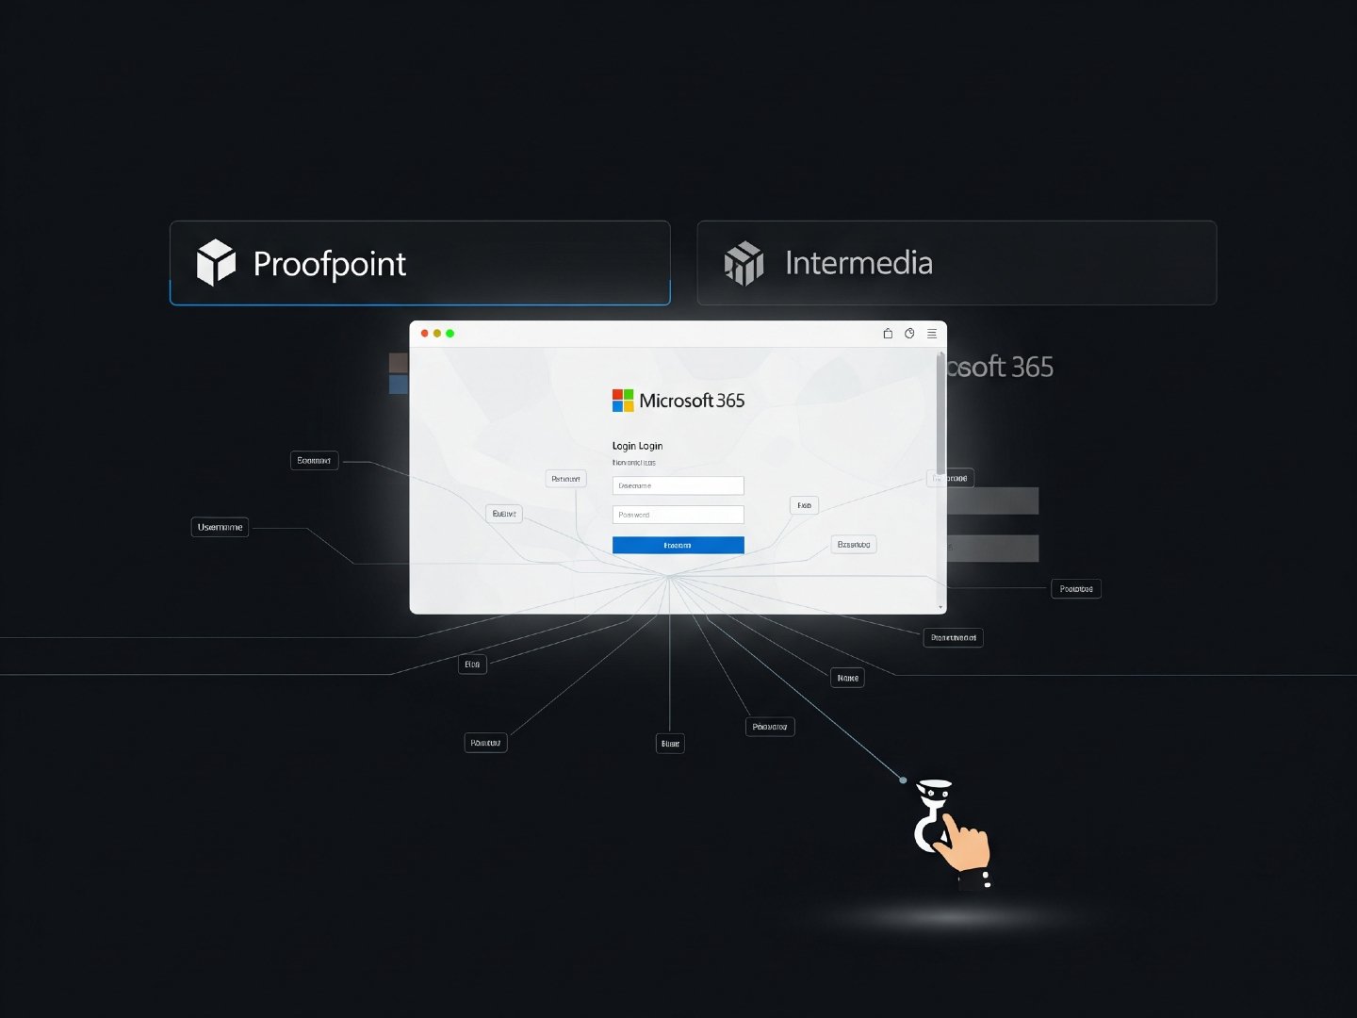Click the Proofpoint cube logo icon
Image resolution: width=1357 pixels, height=1018 pixels.
tap(216, 262)
